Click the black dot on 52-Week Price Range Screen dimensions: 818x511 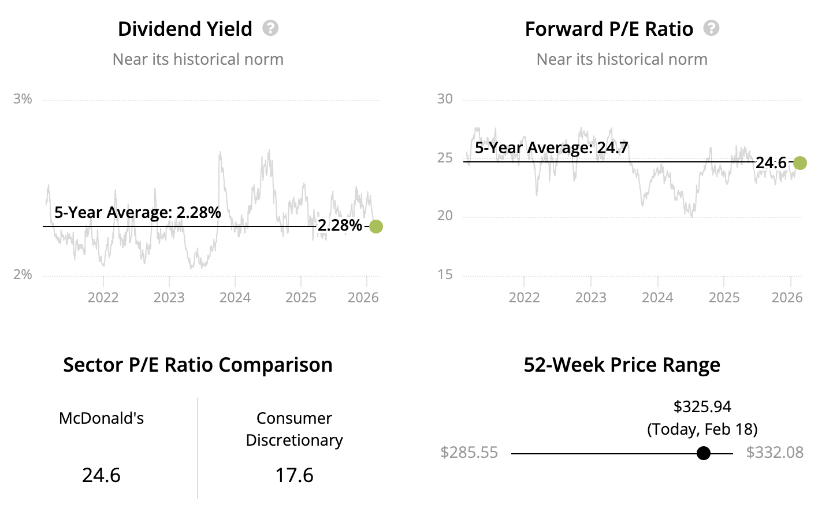click(703, 453)
